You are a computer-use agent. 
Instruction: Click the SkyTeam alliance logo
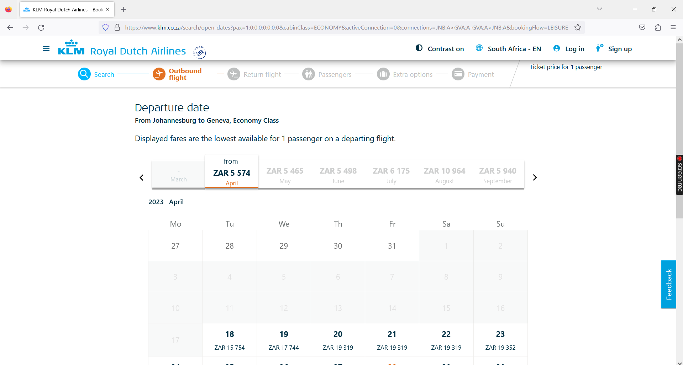click(x=199, y=52)
